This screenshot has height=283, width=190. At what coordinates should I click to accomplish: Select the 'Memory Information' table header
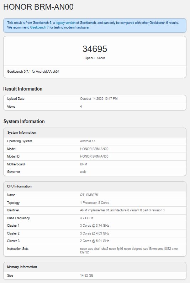click(x=22, y=267)
